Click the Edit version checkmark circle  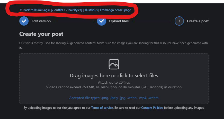(24, 21)
